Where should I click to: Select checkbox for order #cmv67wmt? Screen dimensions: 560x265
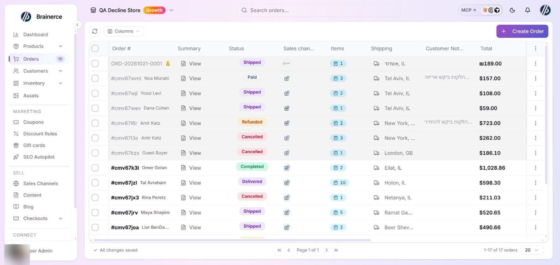click(95, 78)
